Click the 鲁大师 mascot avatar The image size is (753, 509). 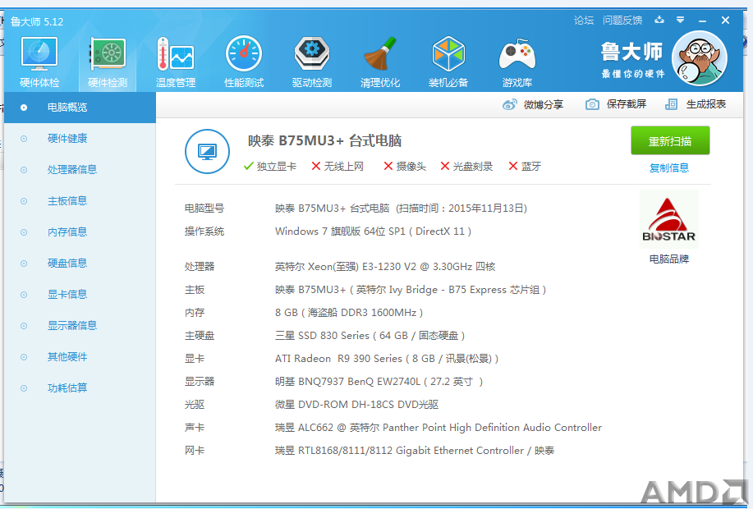coord(699,58)
